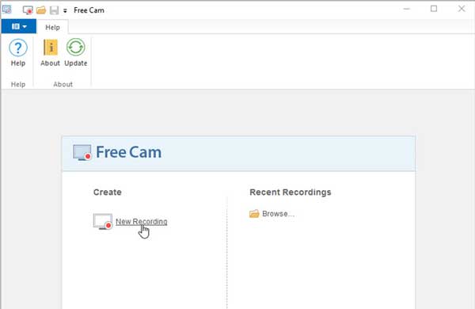Open a file with the quick access folder icon
475x309 pixels.
[41, 10]
